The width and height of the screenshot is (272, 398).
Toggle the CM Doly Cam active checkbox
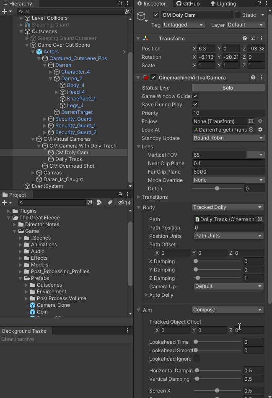tap(156, 15)
